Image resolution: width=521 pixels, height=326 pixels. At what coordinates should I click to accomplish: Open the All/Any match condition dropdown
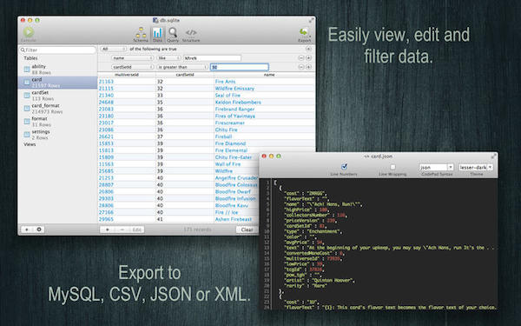pos(113,49)
